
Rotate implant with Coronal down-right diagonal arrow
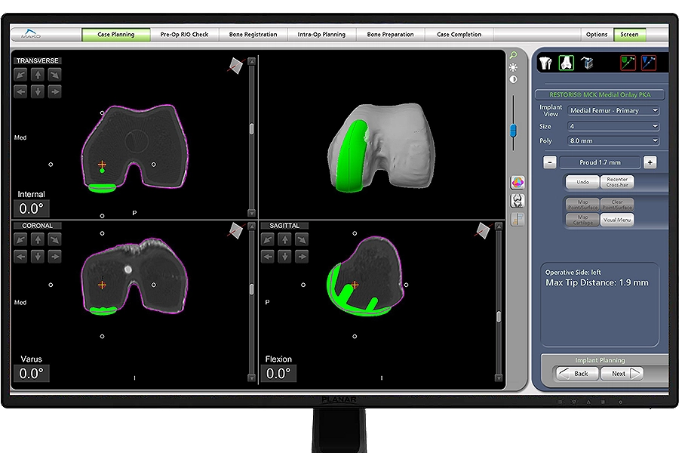[x=54, y=239]
